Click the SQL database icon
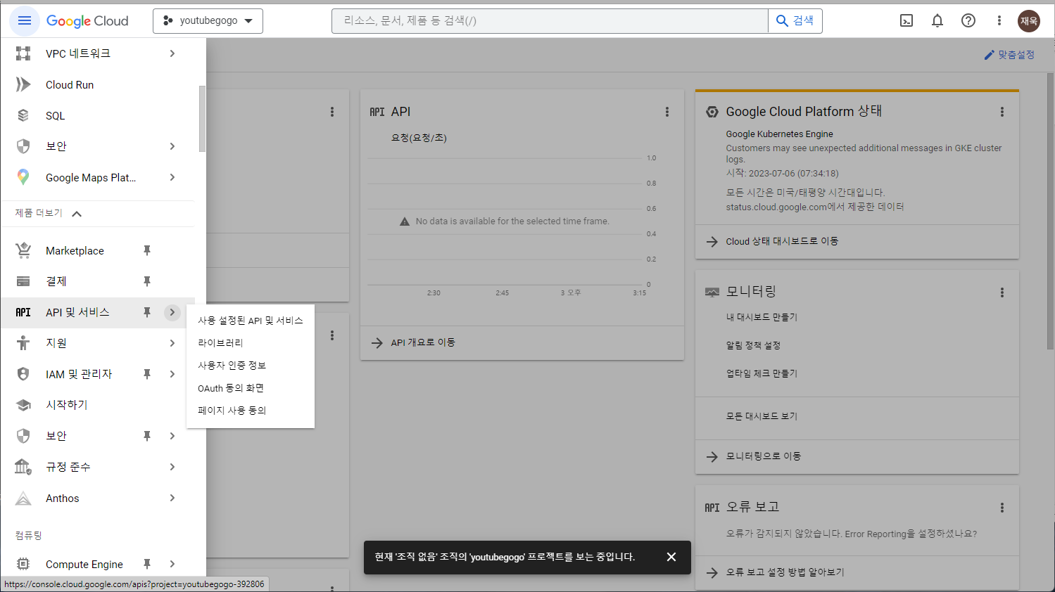The image size is (1055, 592). click(23, 115)
